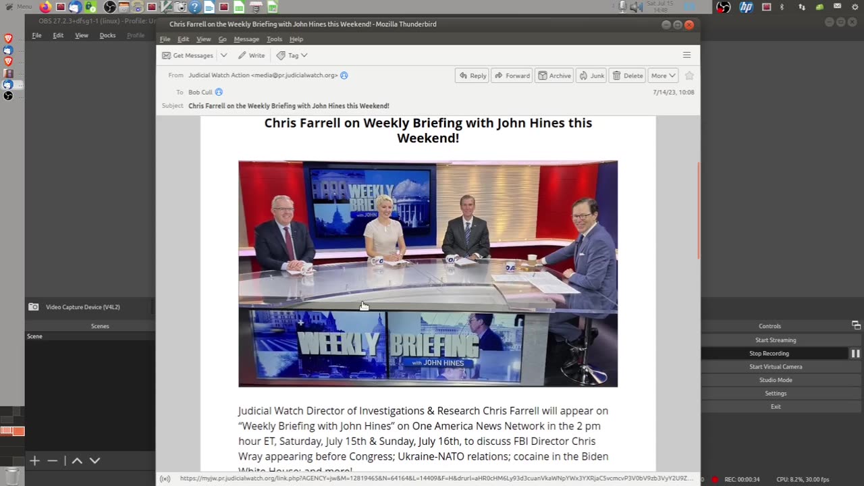
Task: Click the Video Capture Device (V4L2) source
Action: [82, 307]
